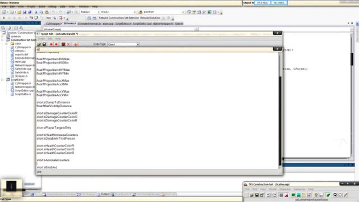Click the dark red square icon in Script Edit
Image resolution: width=359 pixels, height=202 pixels.
coord(63,44)
